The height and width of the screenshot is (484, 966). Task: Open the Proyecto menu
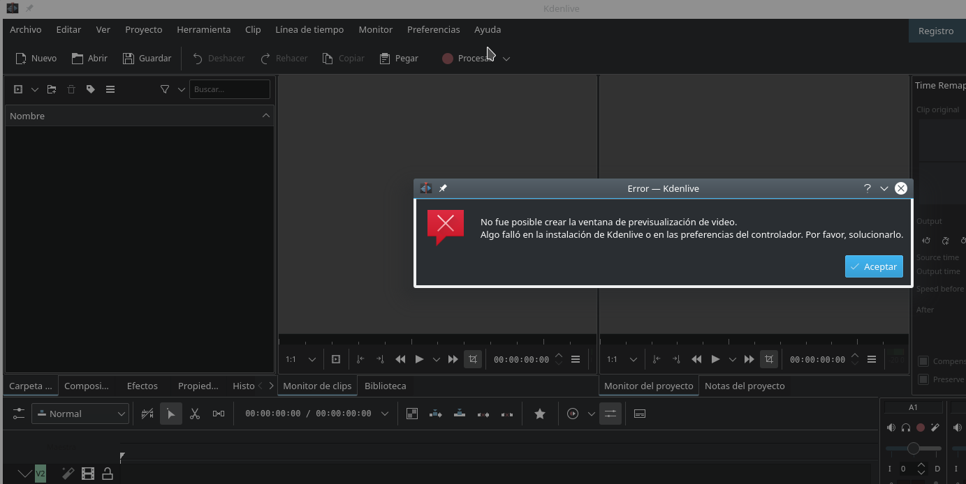click(x=144, y=29)
